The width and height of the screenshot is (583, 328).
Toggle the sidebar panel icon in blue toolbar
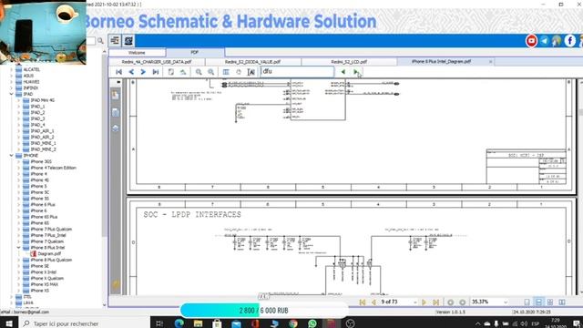click(115, 40)
